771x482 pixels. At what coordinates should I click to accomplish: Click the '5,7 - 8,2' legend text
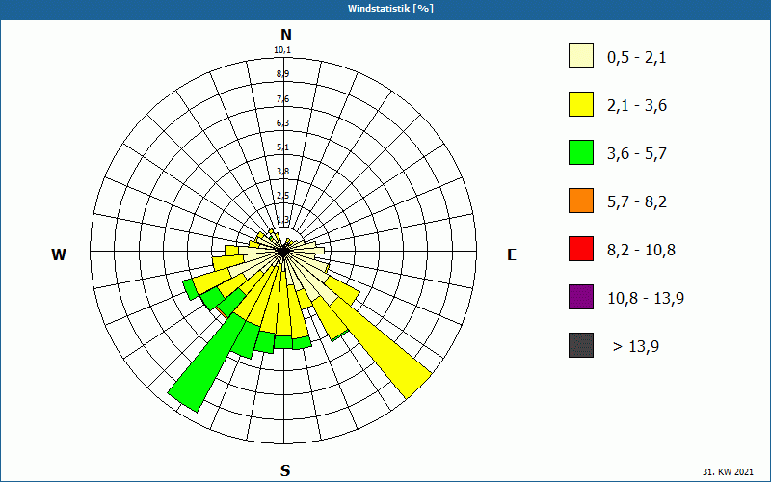[637, 202]
